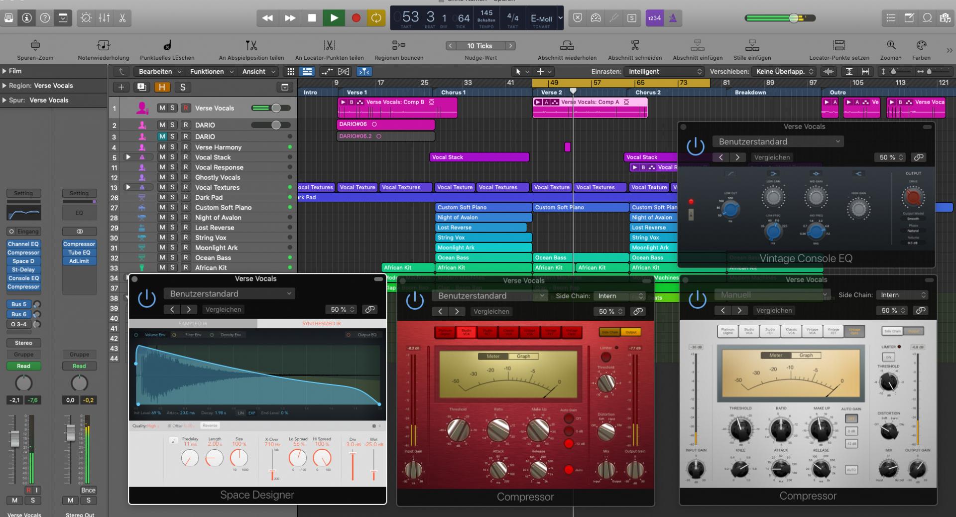
Task: Expand Vocal Textures track folder
Action: [x=128, y=187]
